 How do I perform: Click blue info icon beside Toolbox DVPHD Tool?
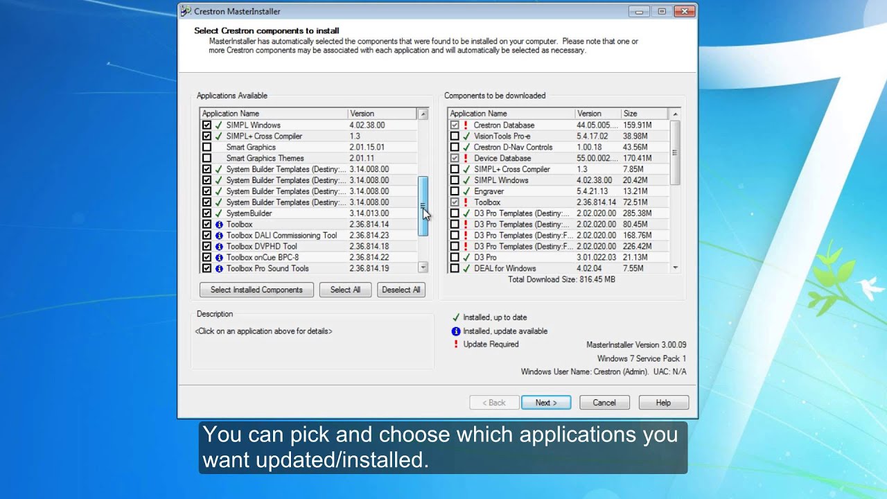tap(219, 247)
